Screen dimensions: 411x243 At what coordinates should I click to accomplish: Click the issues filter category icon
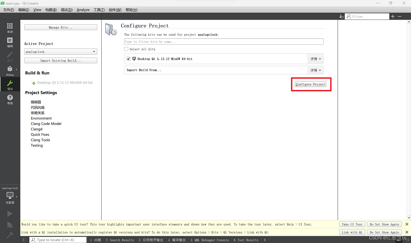point(341,16)
